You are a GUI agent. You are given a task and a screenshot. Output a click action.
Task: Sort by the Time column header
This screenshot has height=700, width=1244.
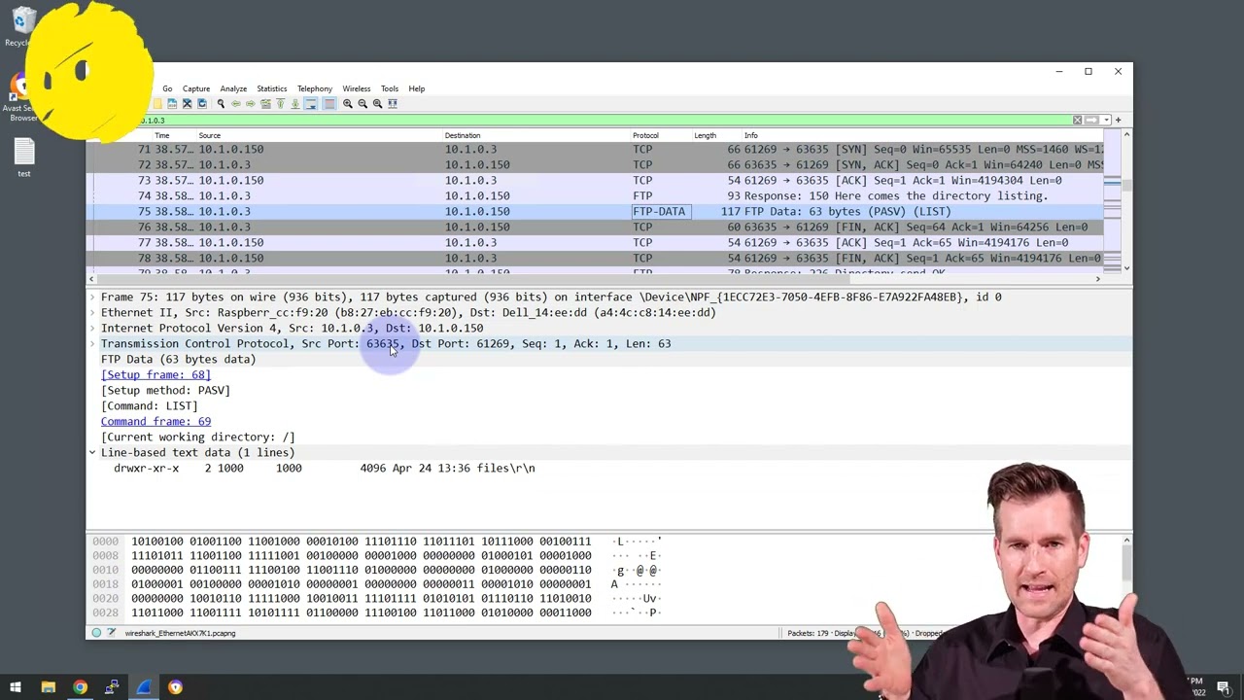pos(162,136)
